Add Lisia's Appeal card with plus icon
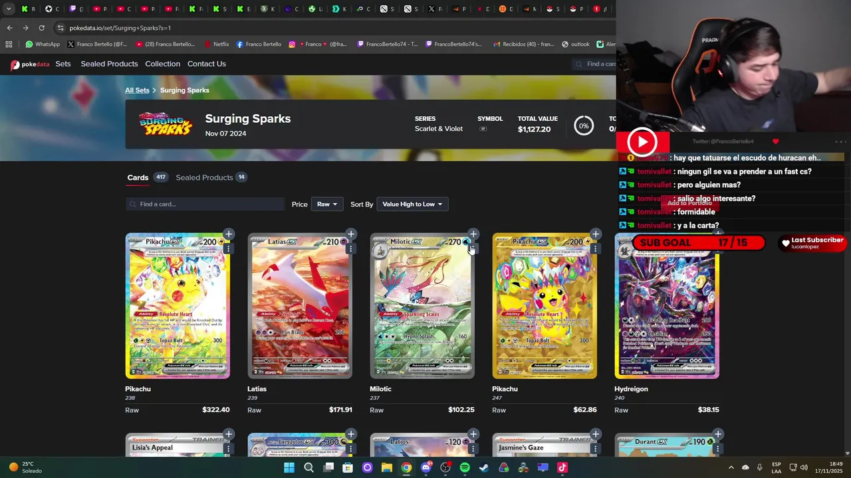Viewport: 851px width, 478px height. 228,434
